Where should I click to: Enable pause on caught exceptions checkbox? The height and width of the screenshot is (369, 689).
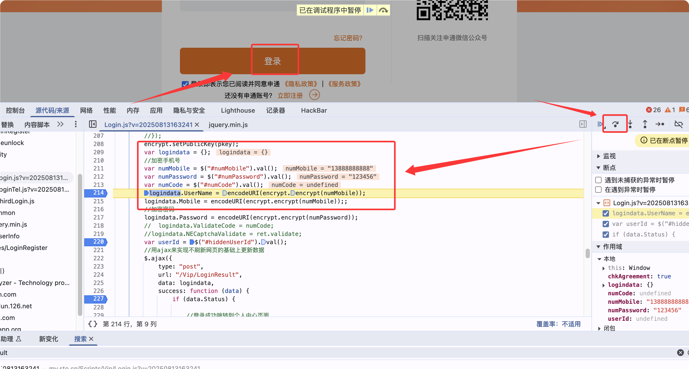(x=599, y=190)
